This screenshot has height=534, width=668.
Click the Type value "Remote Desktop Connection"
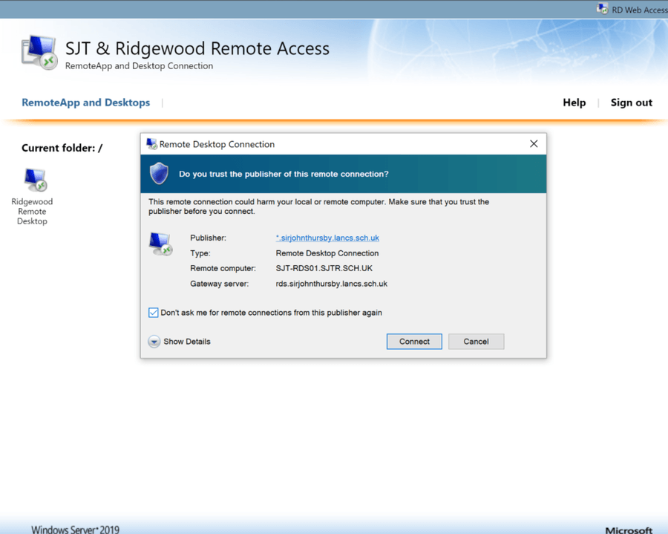327,253
